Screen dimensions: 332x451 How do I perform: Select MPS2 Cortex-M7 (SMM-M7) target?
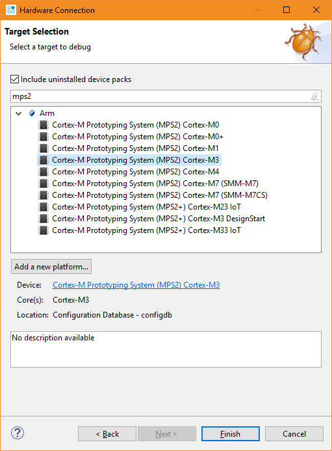click(x=155, y=184)
